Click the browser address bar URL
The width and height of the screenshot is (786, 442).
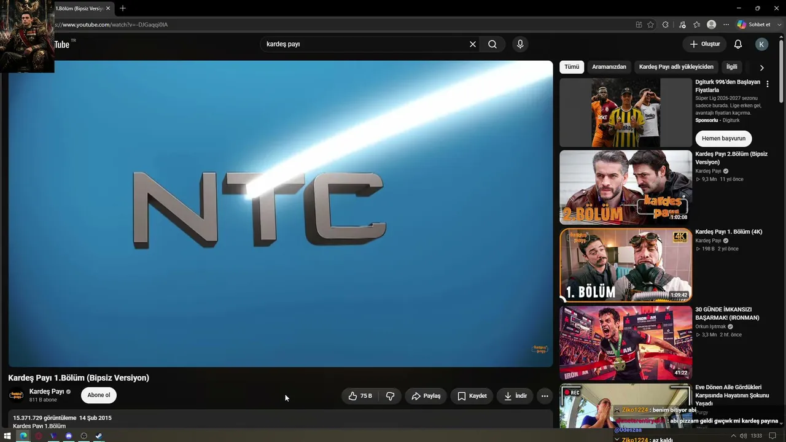pos(111,25)
